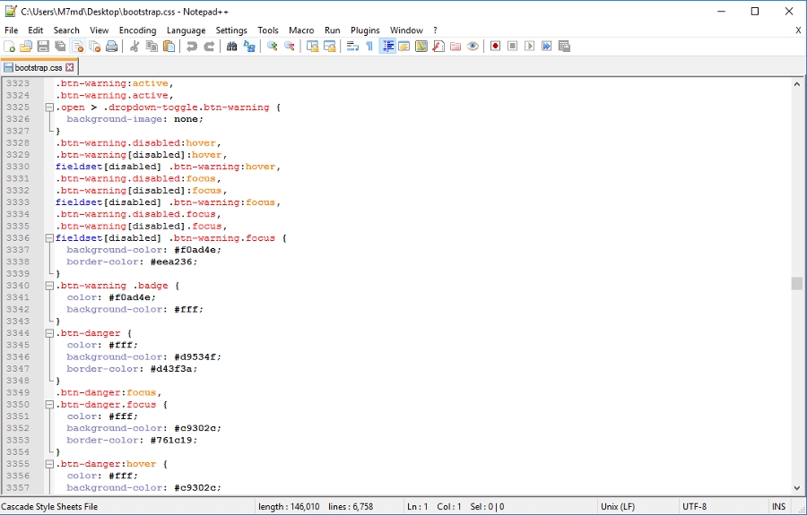Toggle file monitoring with the eye icon
Screen dimensions: 807x515
point(473,47)
